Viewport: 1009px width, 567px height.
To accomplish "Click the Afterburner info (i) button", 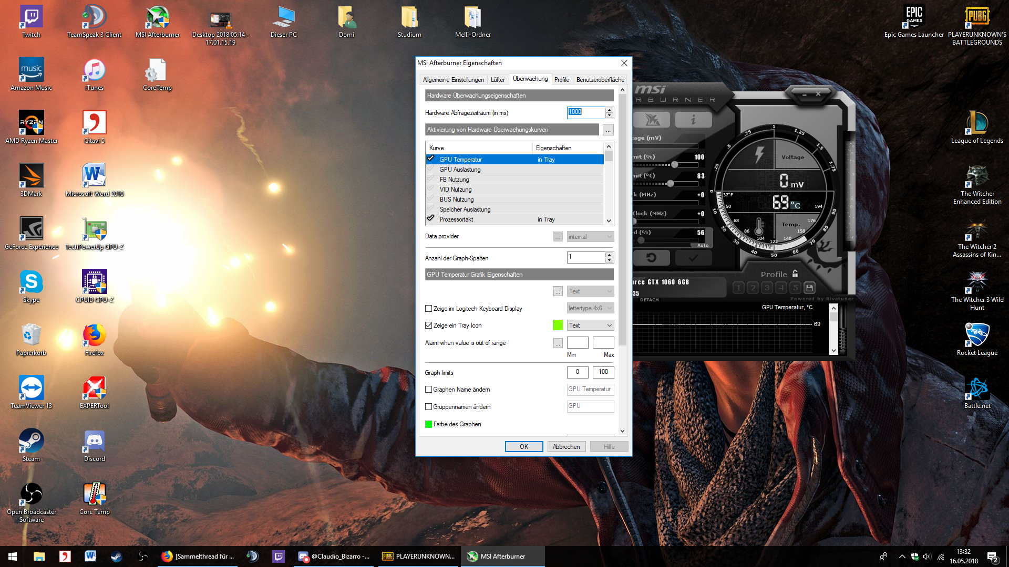I will click(693, 120).
